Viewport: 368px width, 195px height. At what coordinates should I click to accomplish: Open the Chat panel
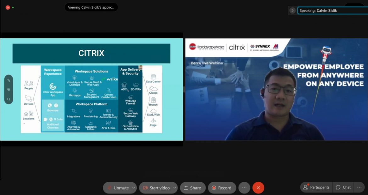coord(343,187)
